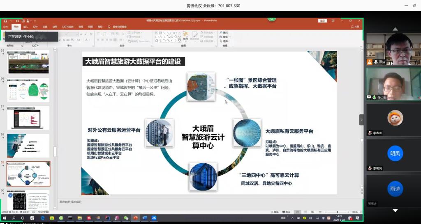The height and width of the screenshot is (224, 421).
Task: Click Windows Start button in taskbar
Action: [x=5, y=218]
